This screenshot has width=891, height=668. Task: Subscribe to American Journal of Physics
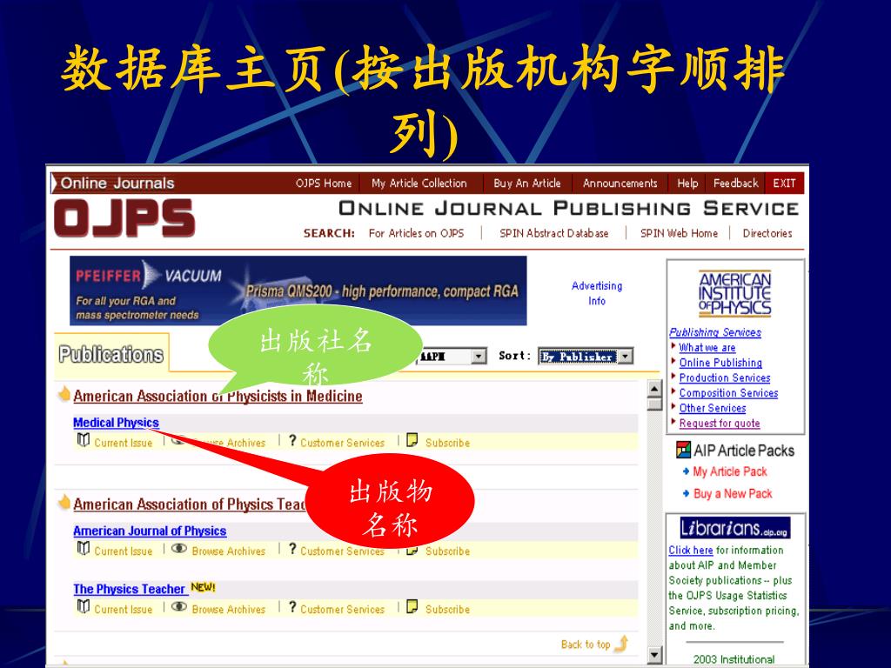coord(448,551)
